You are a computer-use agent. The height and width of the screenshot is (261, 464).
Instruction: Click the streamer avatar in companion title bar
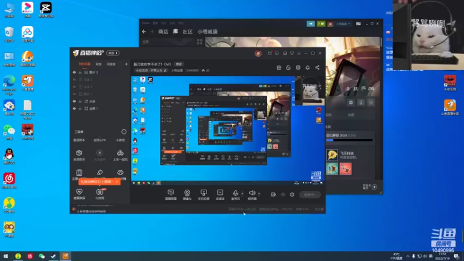click(x=258, y=53)
